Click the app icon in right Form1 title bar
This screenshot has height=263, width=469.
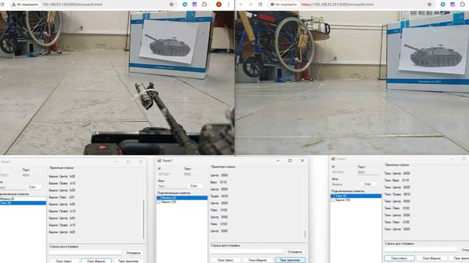tap(333, 159)
